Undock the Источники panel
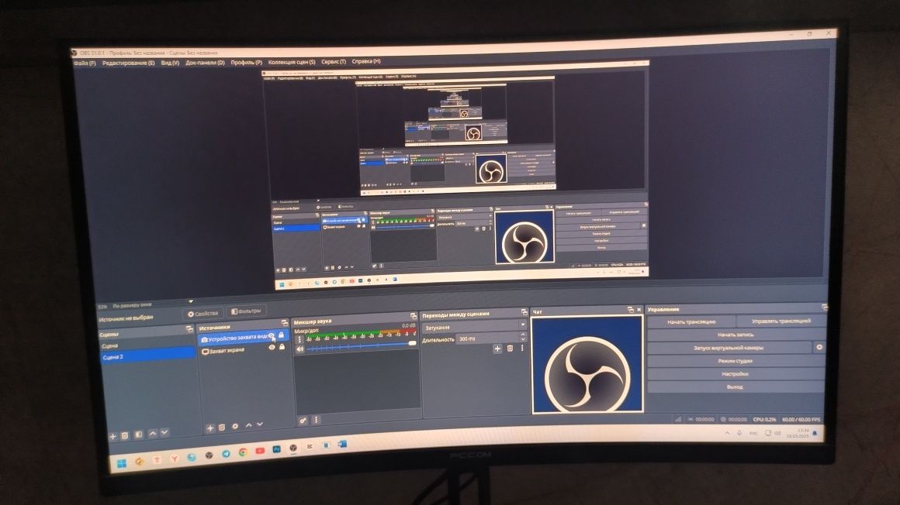Image resolution: width=900 pixels, height=505 pixels. (284, 323)
